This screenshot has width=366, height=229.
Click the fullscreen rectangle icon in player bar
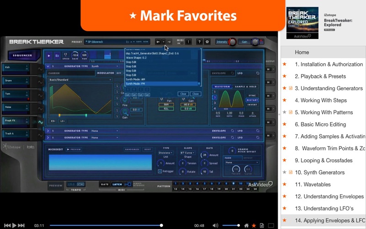(271, 225)
